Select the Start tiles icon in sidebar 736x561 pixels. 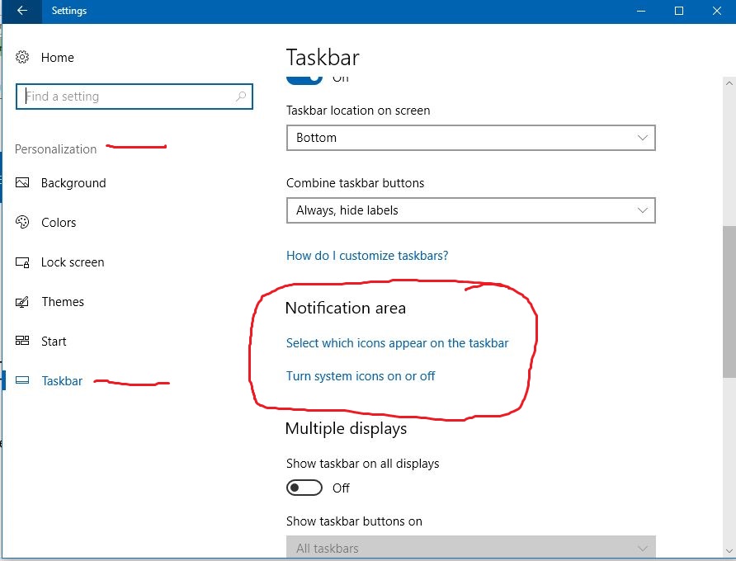(22, 341)
